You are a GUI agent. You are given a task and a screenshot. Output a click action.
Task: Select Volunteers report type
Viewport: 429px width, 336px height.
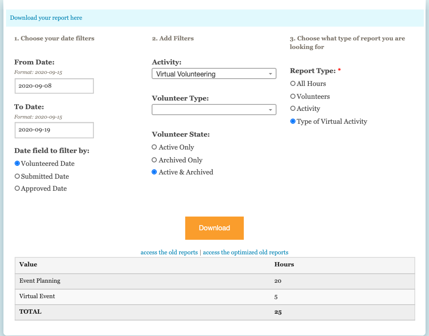tap(293, 96)
